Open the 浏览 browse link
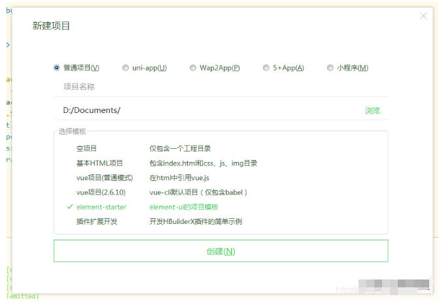 pyautogui.click(x=372, y=110)
